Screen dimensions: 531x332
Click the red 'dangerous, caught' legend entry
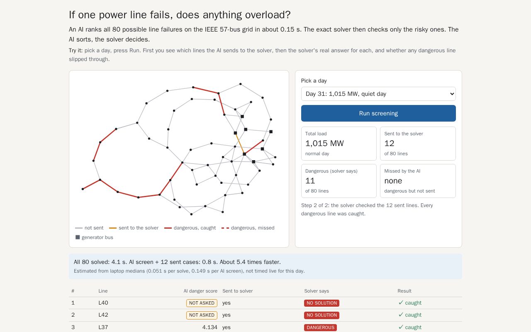[190, 228]
